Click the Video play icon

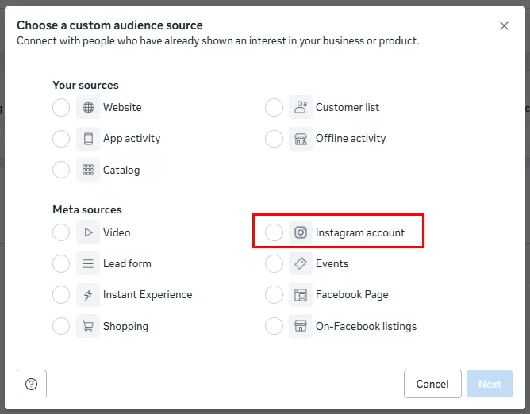88,233
